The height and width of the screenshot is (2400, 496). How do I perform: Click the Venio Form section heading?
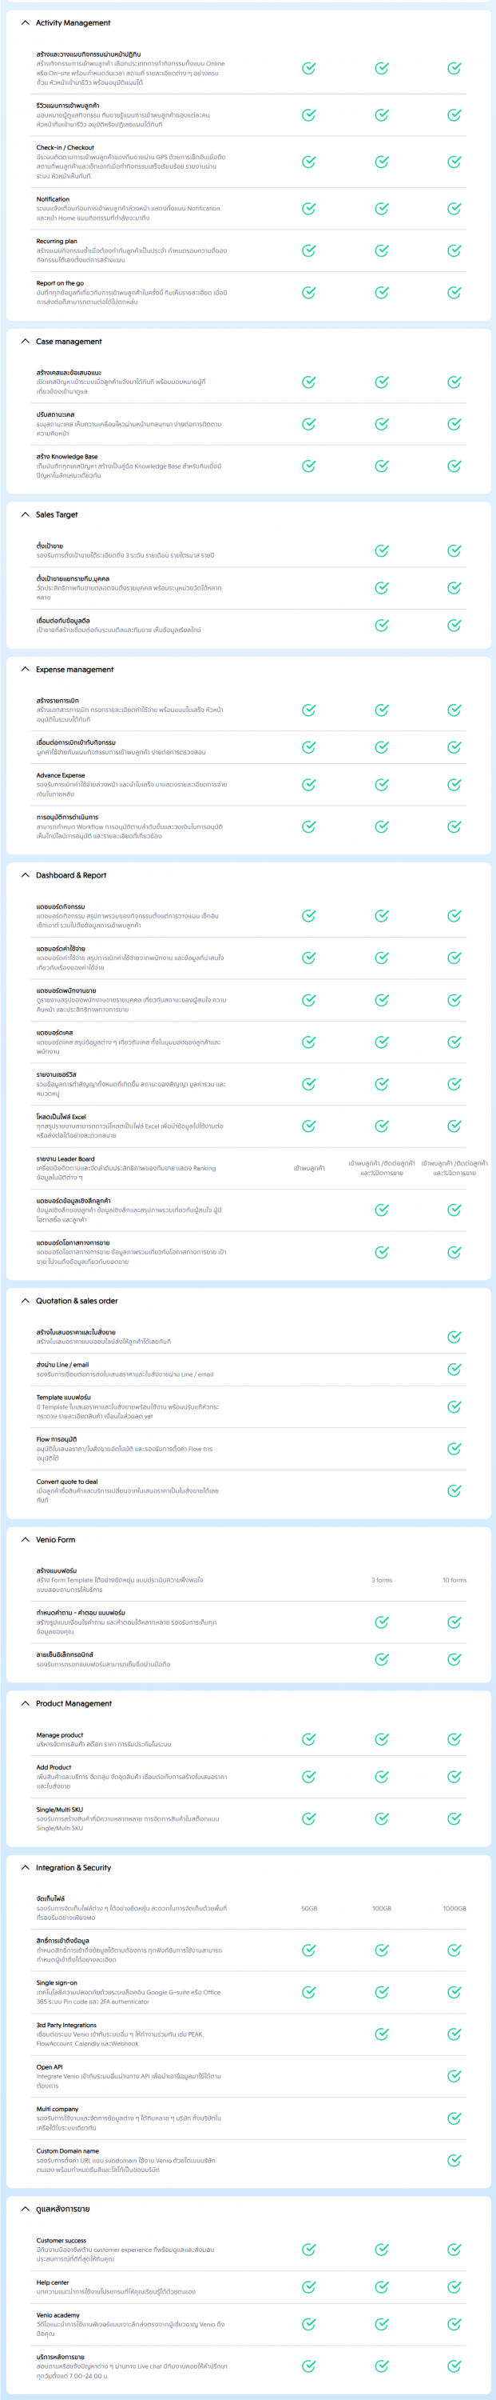56,1539
